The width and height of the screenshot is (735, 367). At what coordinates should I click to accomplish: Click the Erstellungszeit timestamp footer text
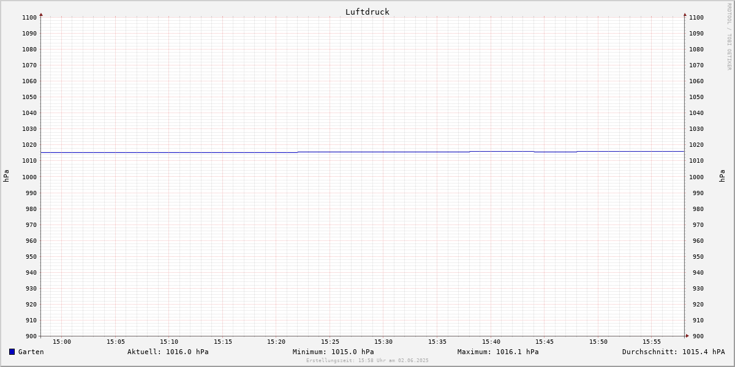(367, 360)
